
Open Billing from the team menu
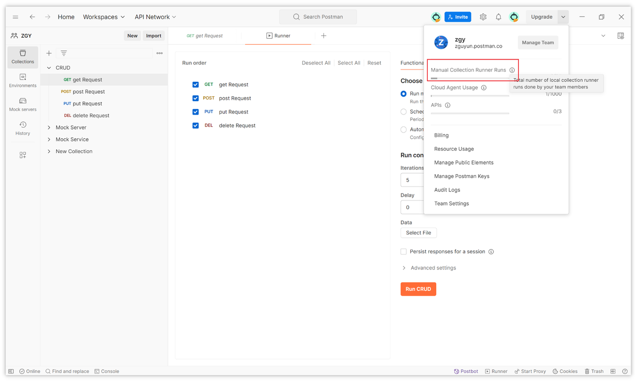[441, 135]
